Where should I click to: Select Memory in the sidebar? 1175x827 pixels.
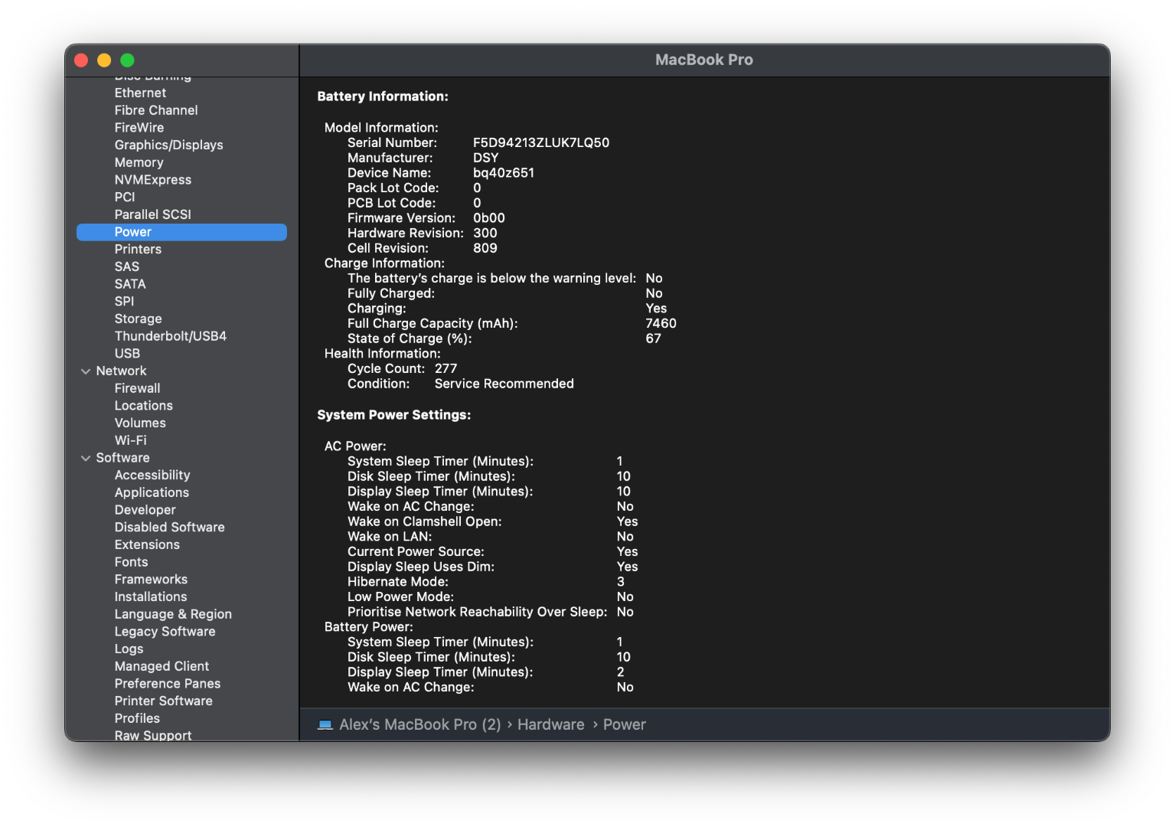tap(139, 162)
